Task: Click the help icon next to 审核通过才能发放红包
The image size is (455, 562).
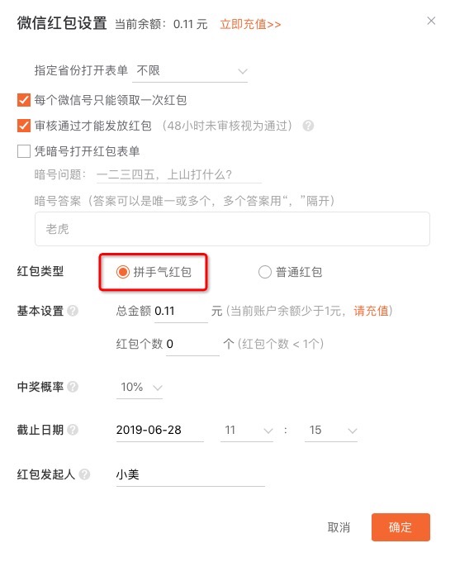Action: [308, 126]
